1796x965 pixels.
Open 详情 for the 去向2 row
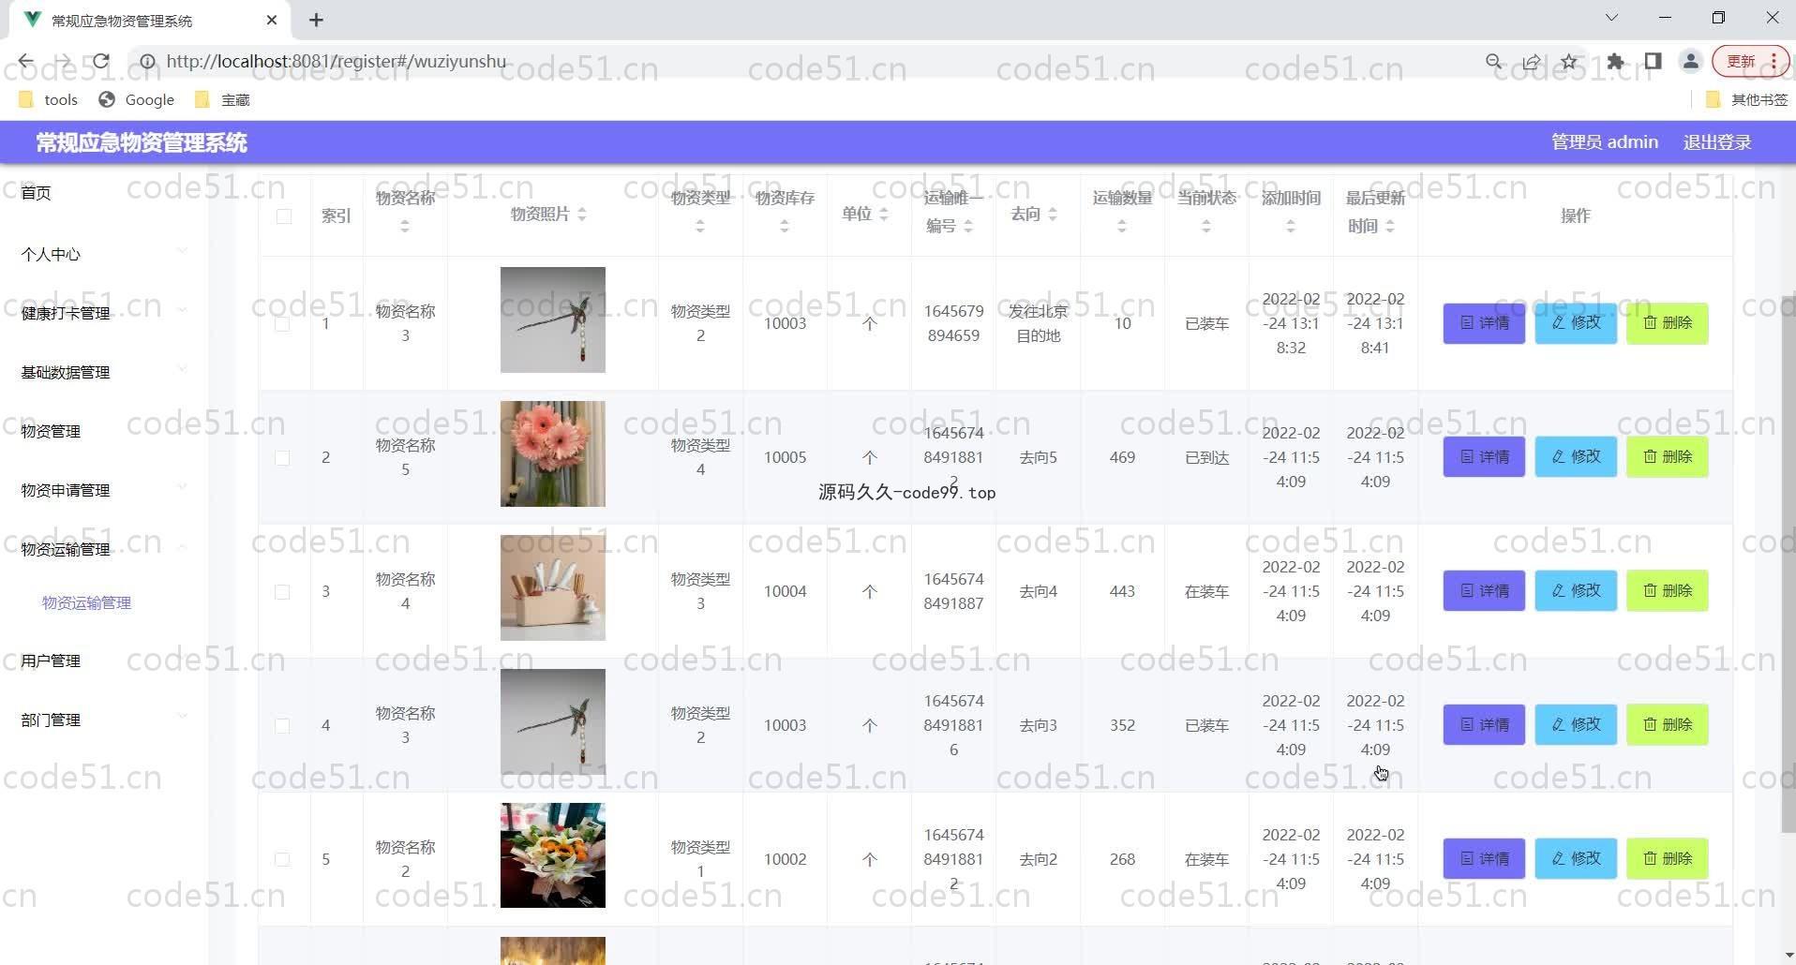point(1484,859)
